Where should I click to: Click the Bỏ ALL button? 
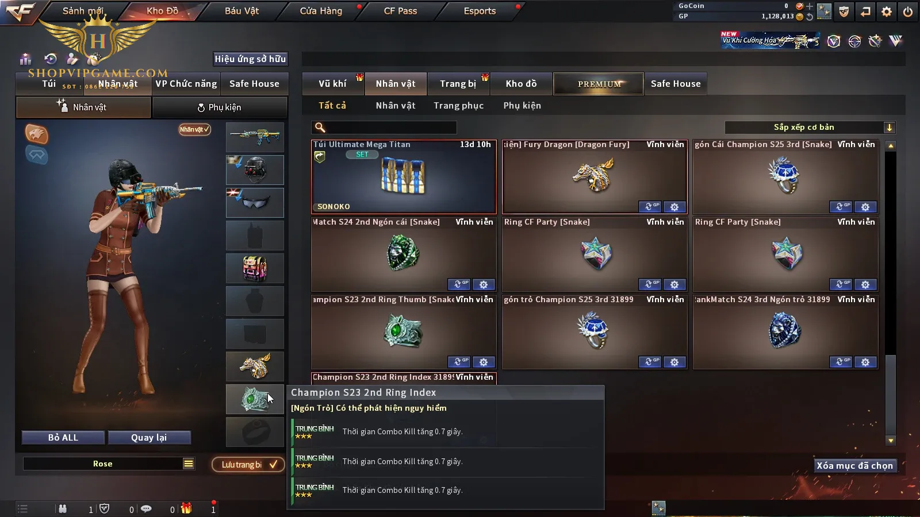[x=63, y=438]
